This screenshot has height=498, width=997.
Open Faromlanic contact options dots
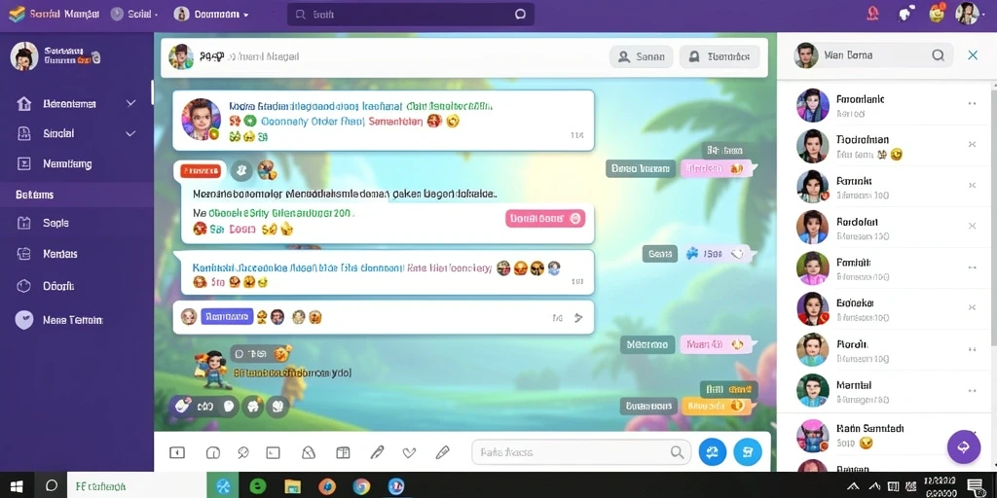972,103
